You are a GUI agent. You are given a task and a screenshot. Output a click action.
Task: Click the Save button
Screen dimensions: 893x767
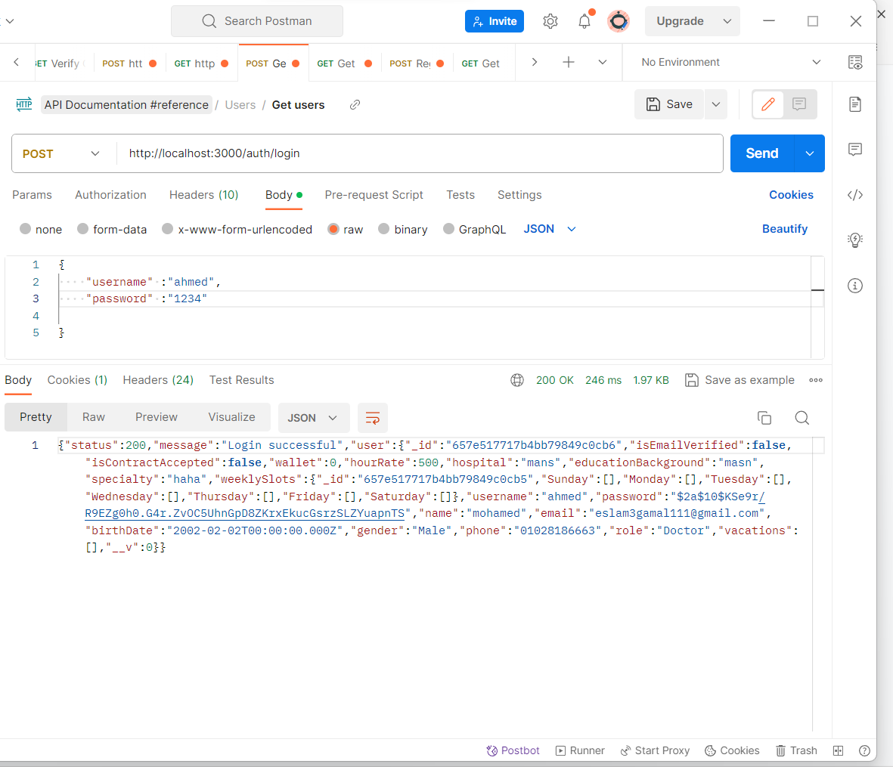[670, 104]
